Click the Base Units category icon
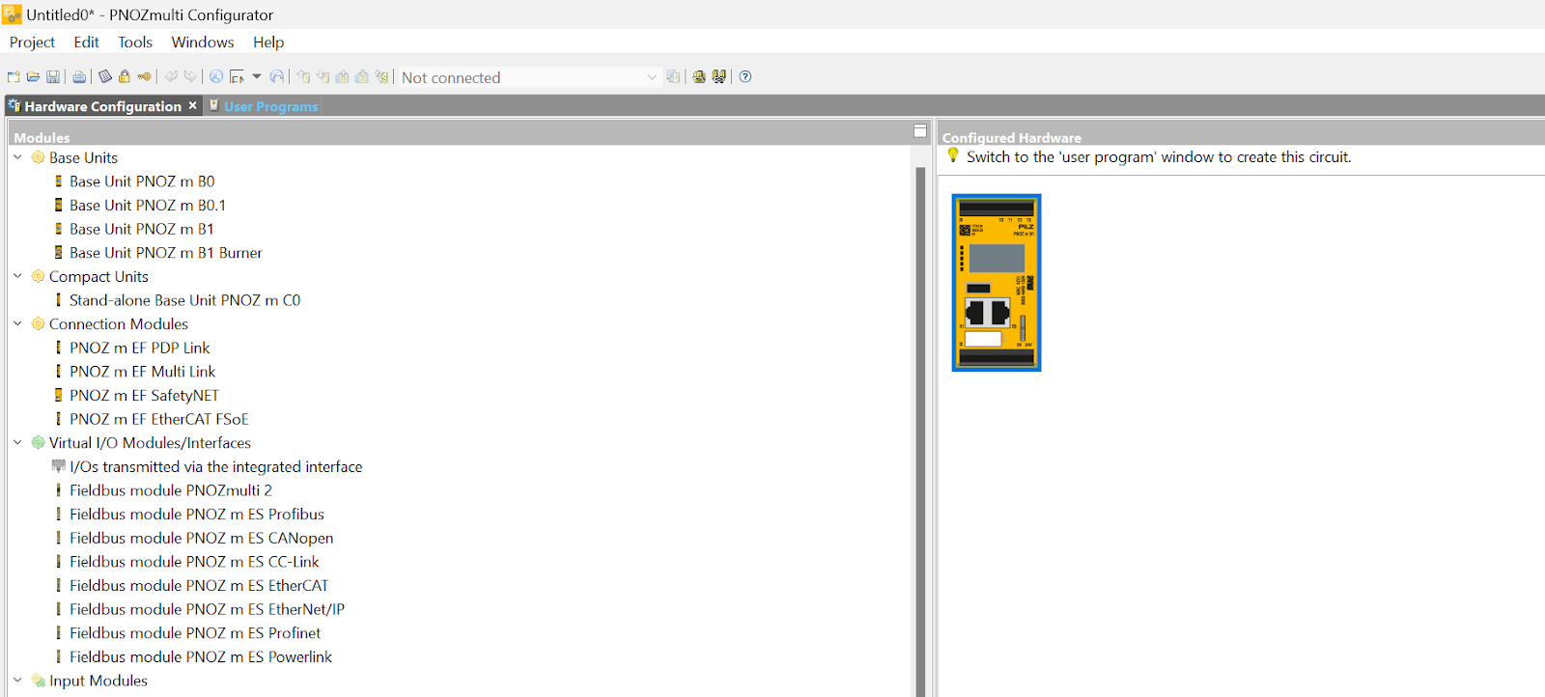 (38, 157)
